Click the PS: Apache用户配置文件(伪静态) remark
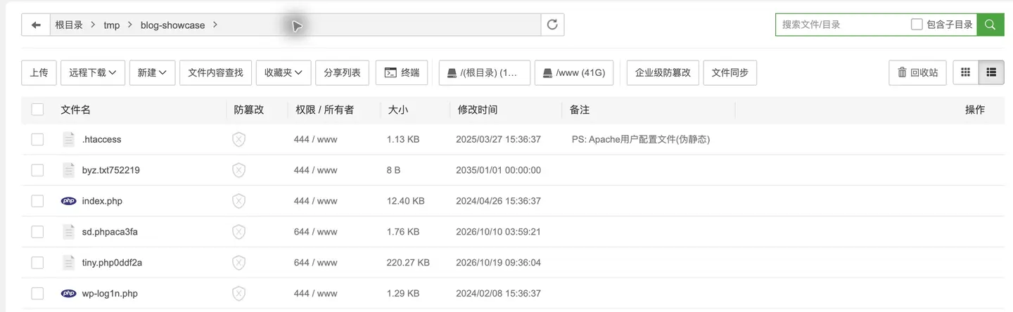The height and width of the screenshot is (312, 1013). tap(641, 139)
